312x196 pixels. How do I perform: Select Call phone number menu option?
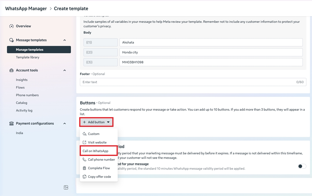101,160
